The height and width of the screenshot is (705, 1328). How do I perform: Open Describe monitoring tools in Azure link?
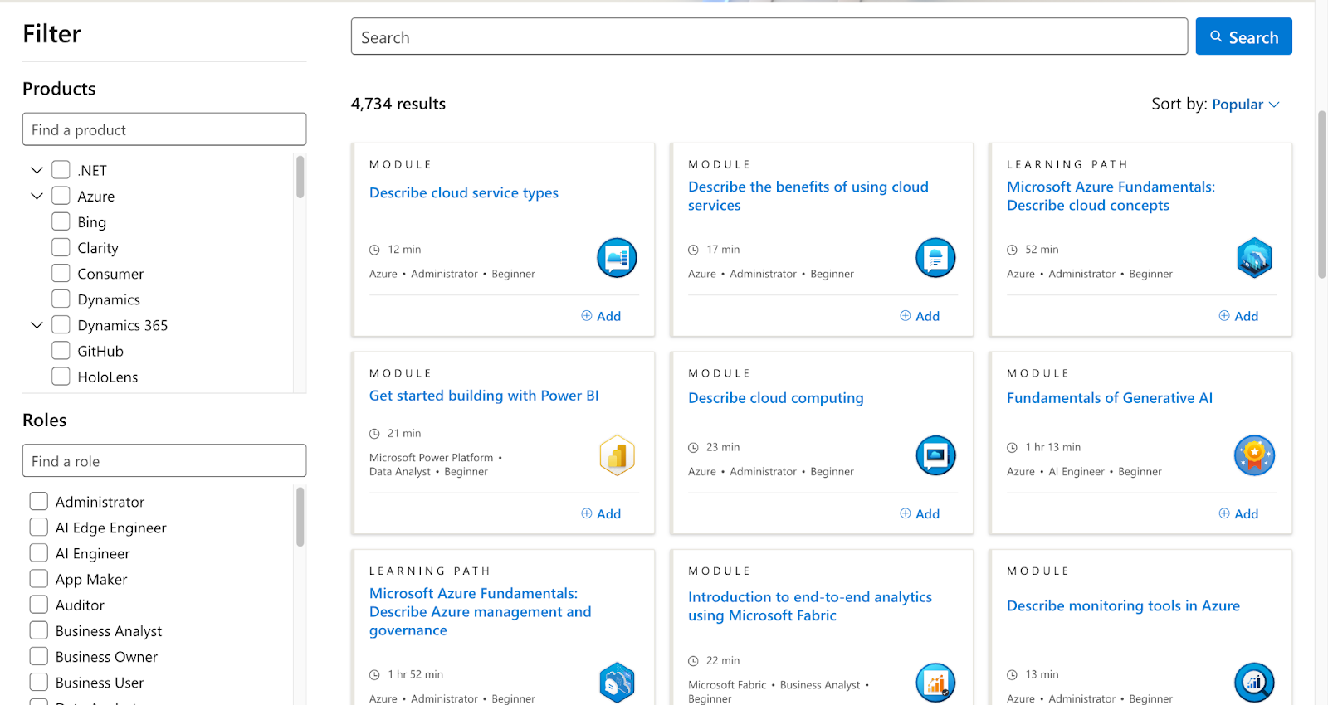(1123, 606)
